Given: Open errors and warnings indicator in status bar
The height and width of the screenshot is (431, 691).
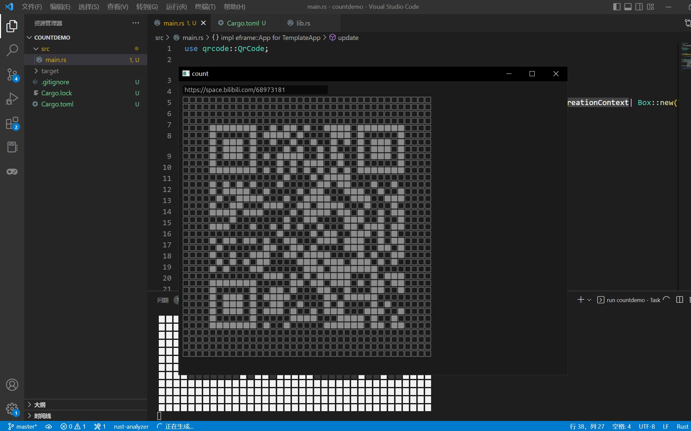Looking at the screenshot, I should 73,426.
